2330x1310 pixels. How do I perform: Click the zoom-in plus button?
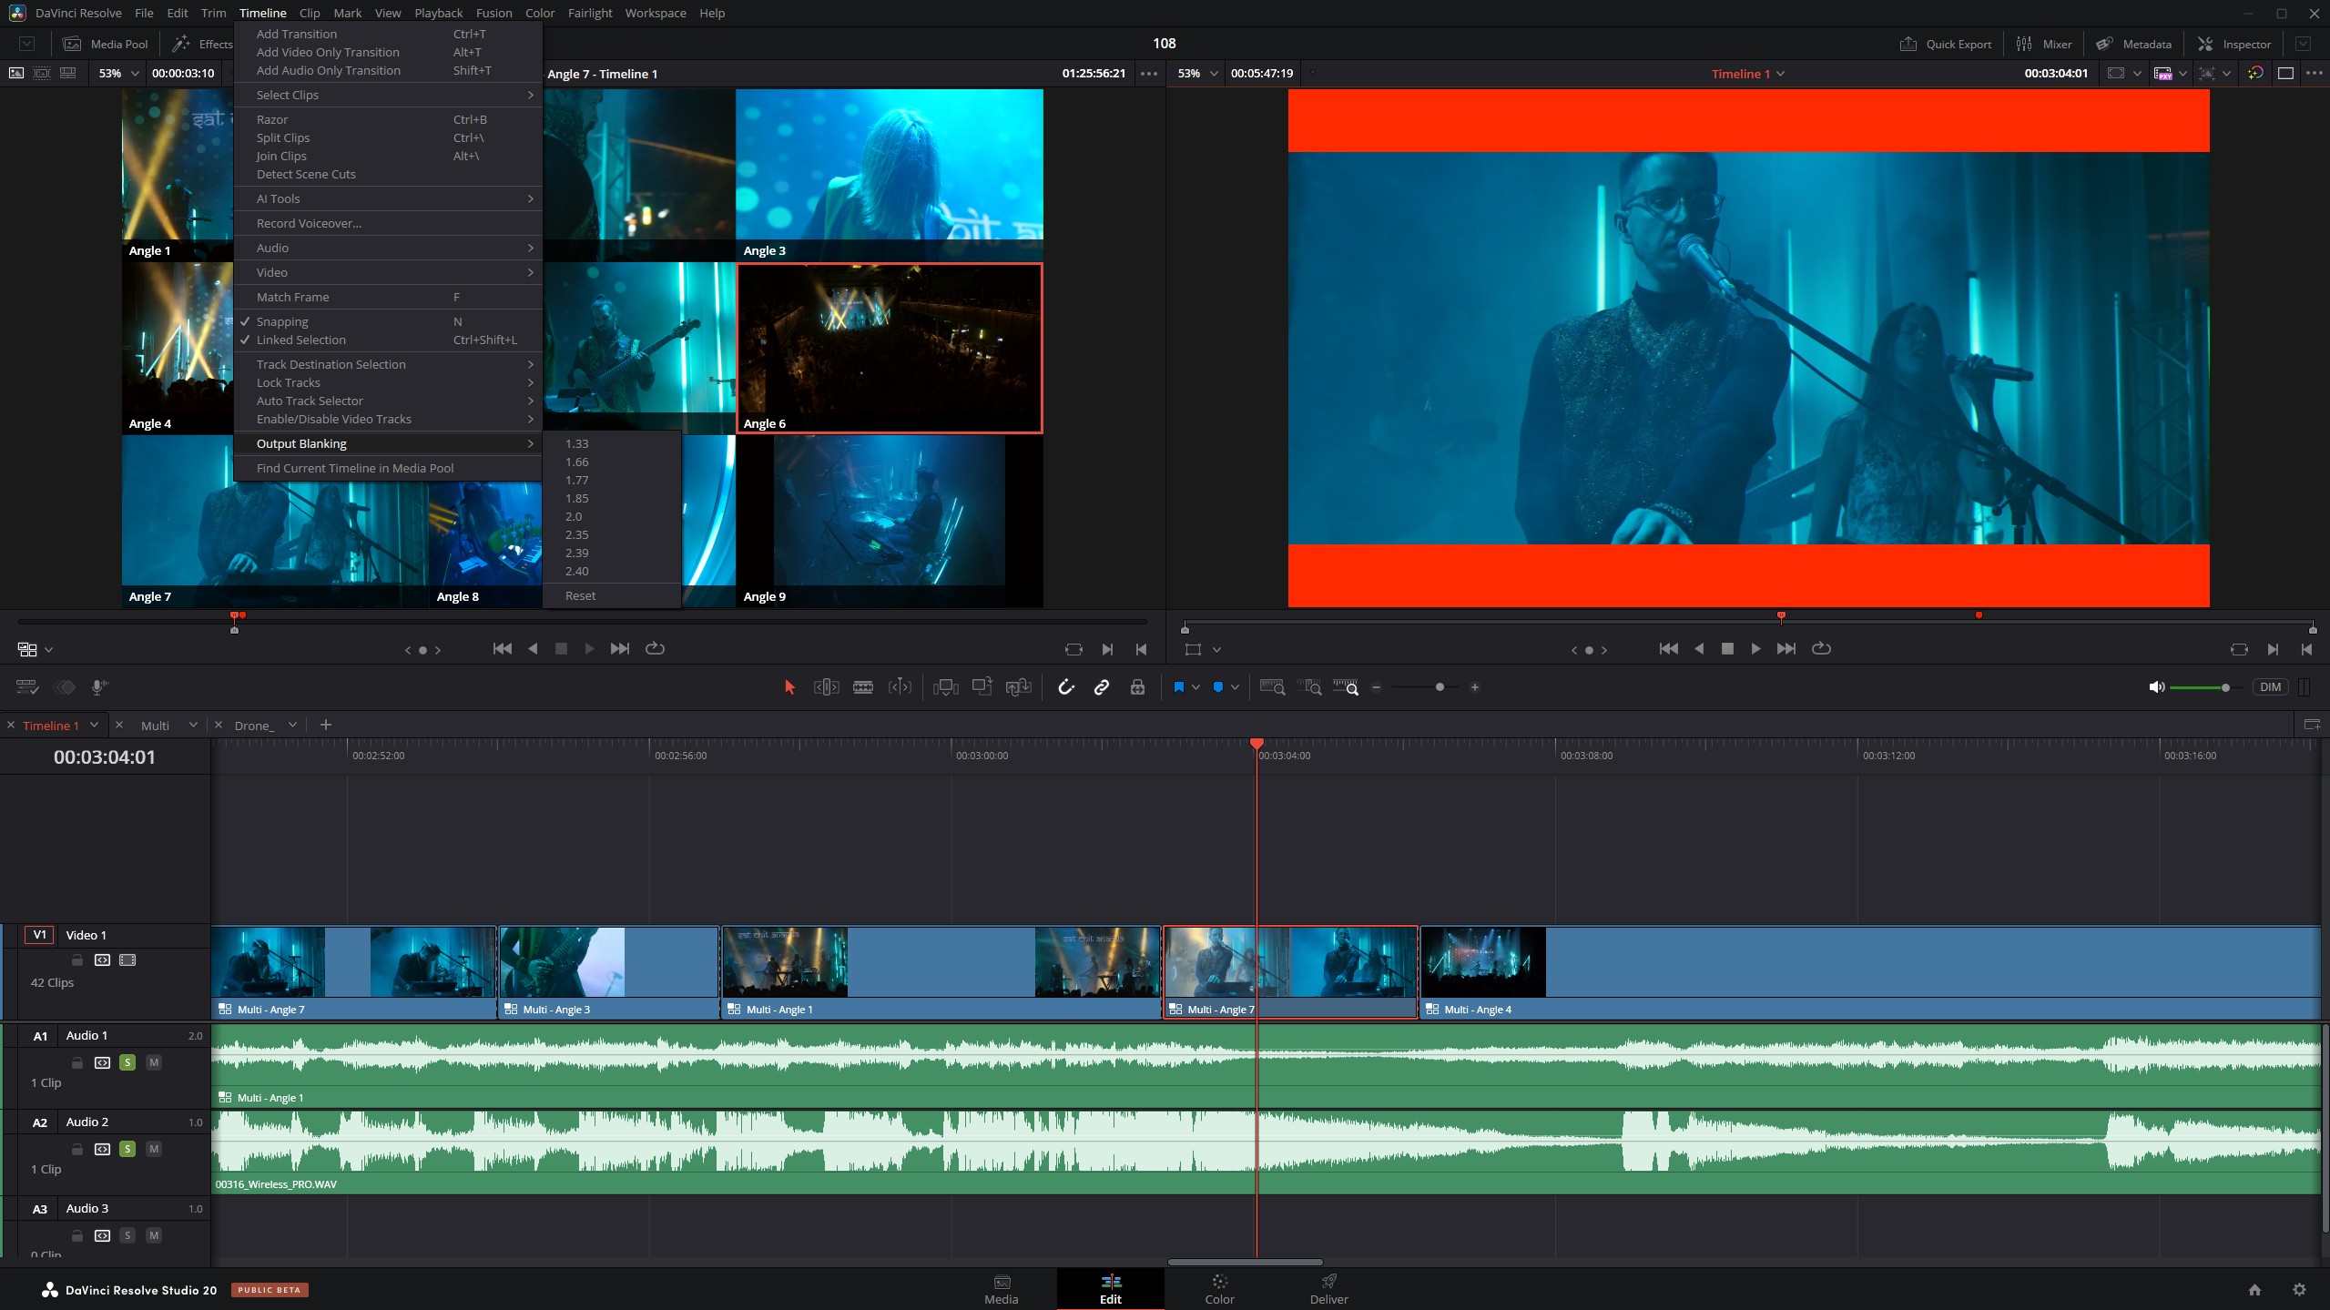pos(1475,687)
